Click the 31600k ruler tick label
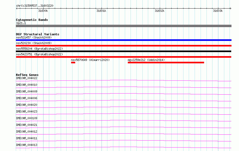 (43, 11)
